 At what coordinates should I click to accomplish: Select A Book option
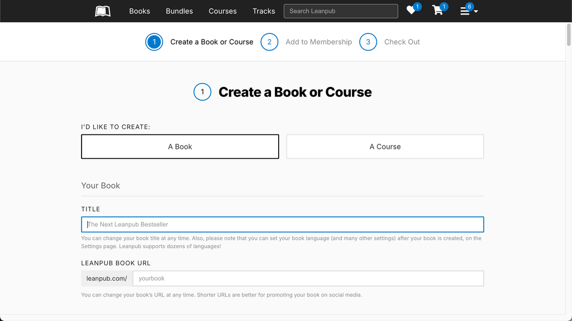pos(180,147)
